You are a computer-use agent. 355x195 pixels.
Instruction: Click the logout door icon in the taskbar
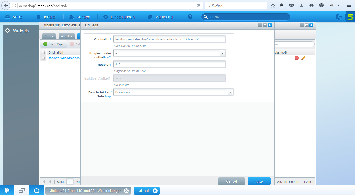click(7, 190)
